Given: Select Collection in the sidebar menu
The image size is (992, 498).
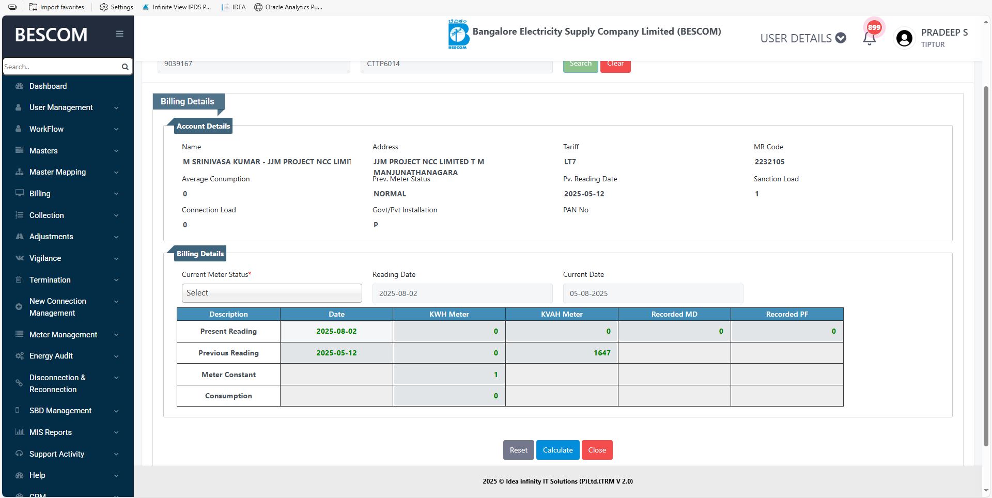Looking at the screenshot, I should click(47, 215).
